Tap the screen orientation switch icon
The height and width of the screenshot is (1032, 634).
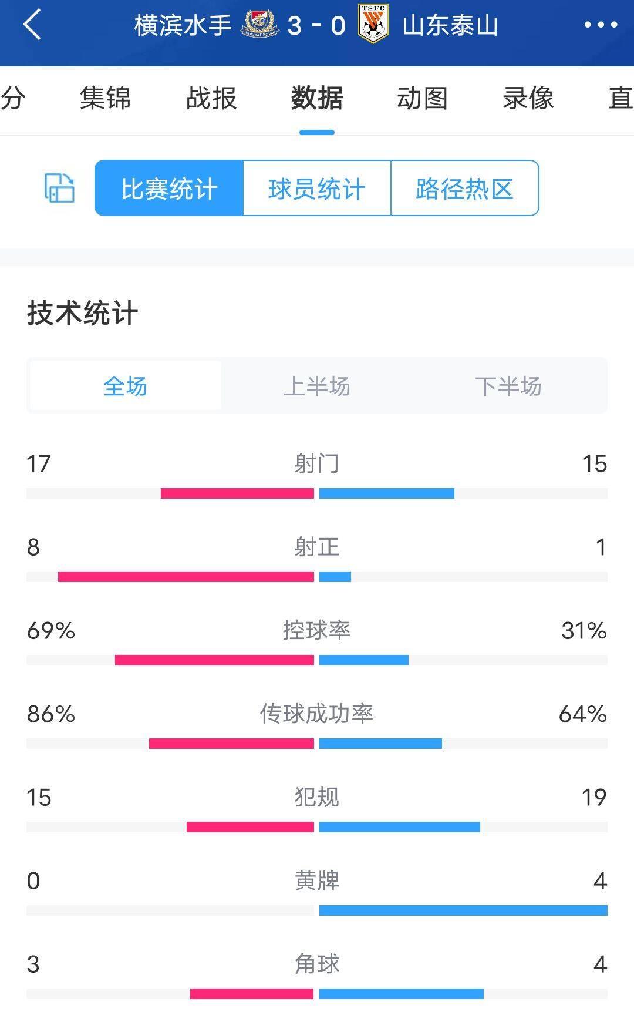click(59, 188)
